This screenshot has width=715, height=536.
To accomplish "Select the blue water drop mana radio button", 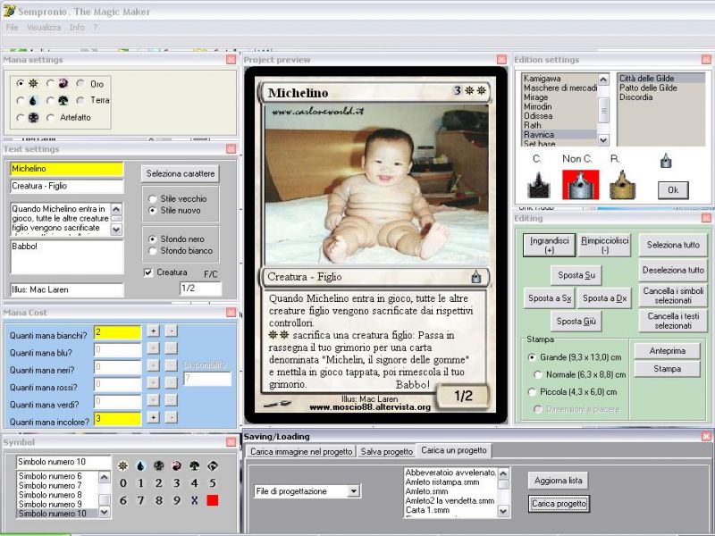I will [20, 100].
